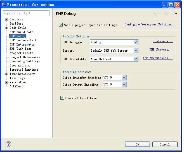Select Validation tree item
The height and width of the screenshot is (153, 184).
click(18, 82)
